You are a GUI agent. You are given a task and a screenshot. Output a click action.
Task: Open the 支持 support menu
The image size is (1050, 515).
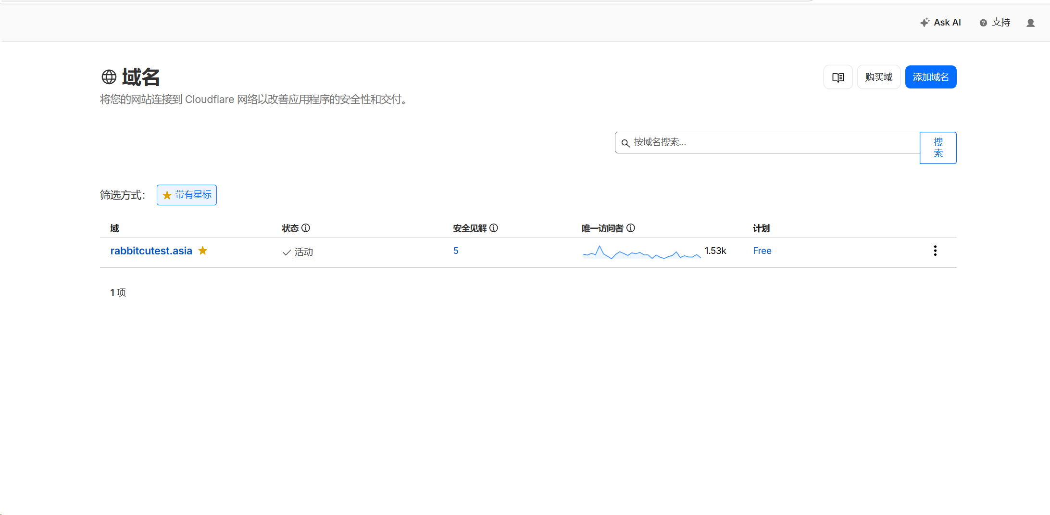click(x=995, y=23)
